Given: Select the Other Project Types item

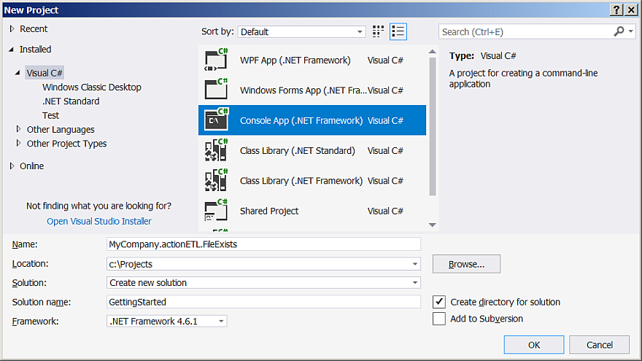Looking at the screenshot, I should [x=66, y=144].
